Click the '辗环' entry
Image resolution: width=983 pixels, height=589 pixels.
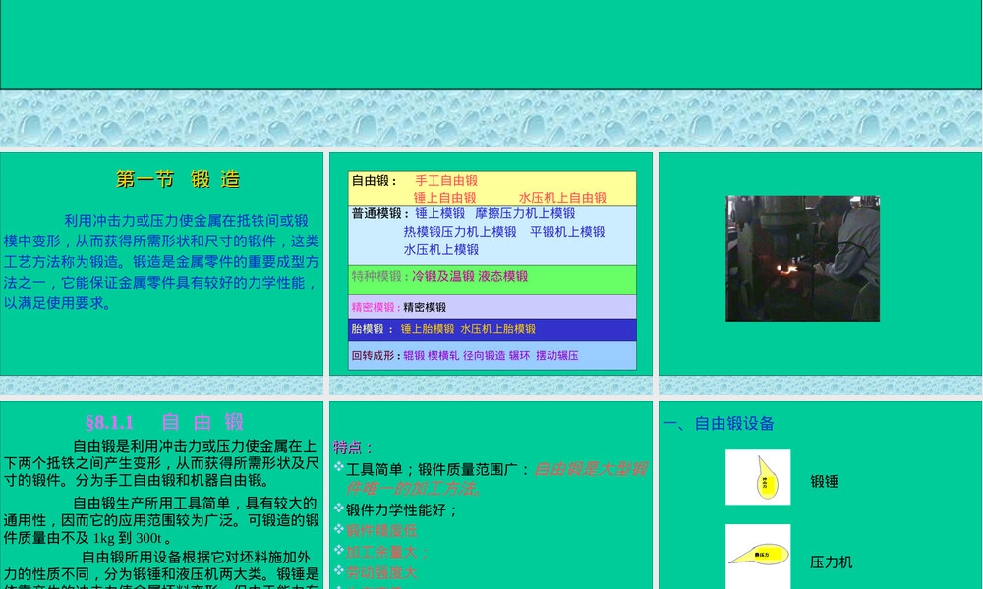519,355
